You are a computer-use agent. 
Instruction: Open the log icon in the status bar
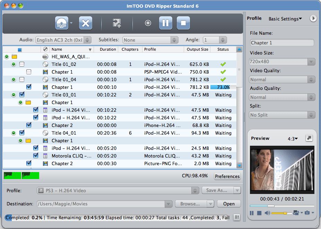(x=237, y=217)
